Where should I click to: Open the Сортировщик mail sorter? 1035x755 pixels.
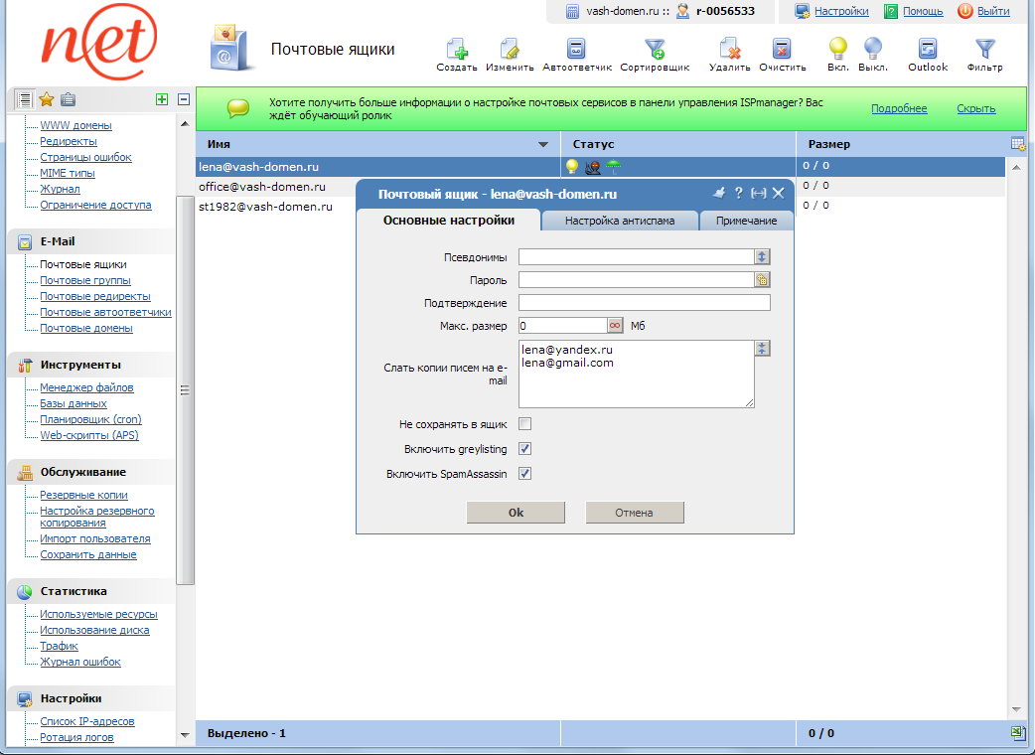[x=655, y=50]
